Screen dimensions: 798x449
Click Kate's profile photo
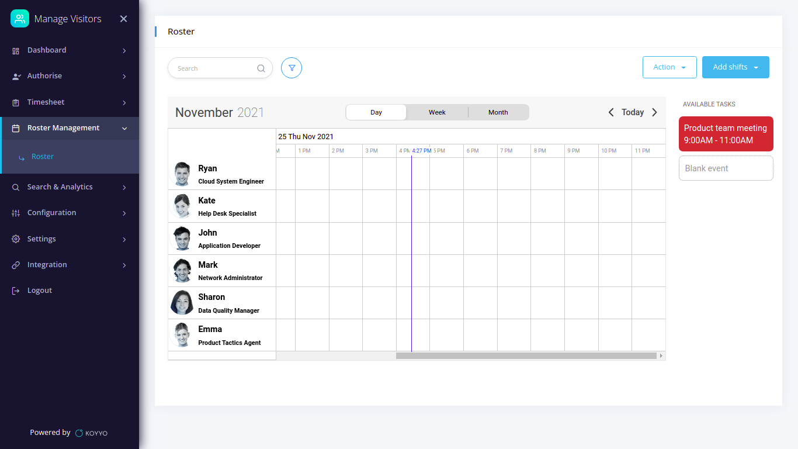pyautogui.click(x=182, y=206)
